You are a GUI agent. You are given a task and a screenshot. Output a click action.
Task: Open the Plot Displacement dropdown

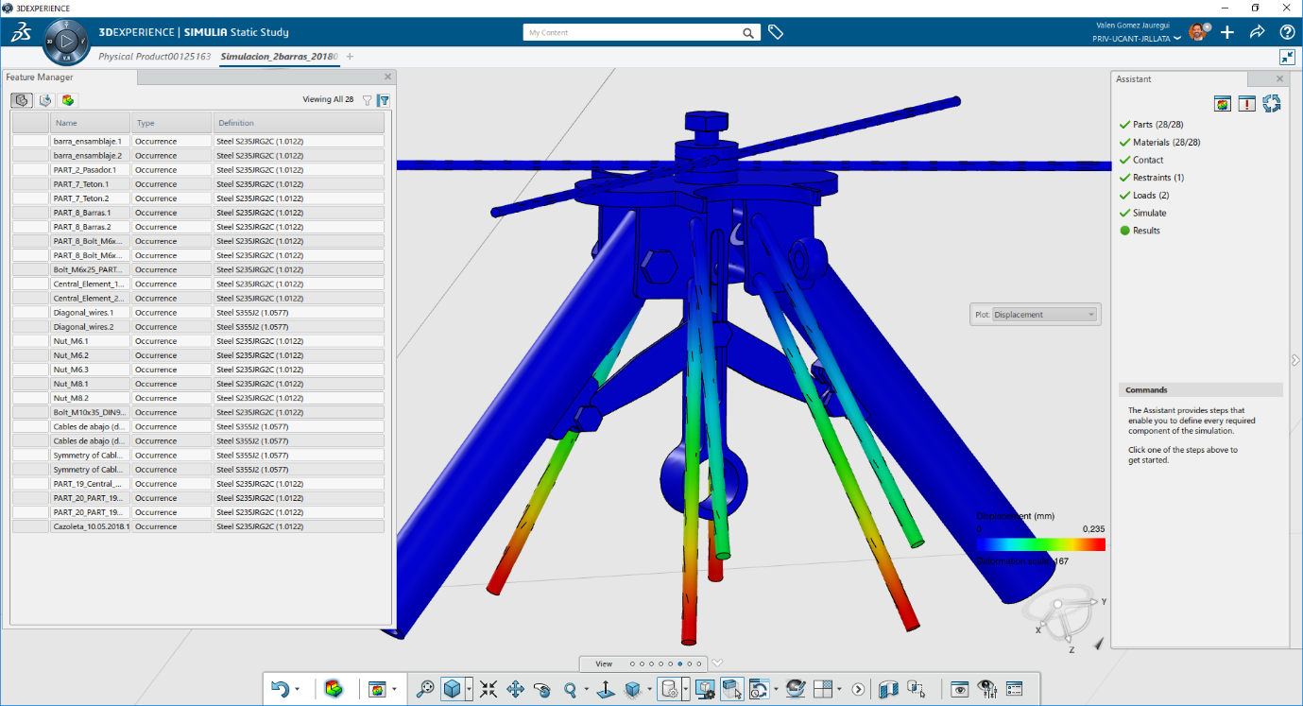(x=1046, y=315)
